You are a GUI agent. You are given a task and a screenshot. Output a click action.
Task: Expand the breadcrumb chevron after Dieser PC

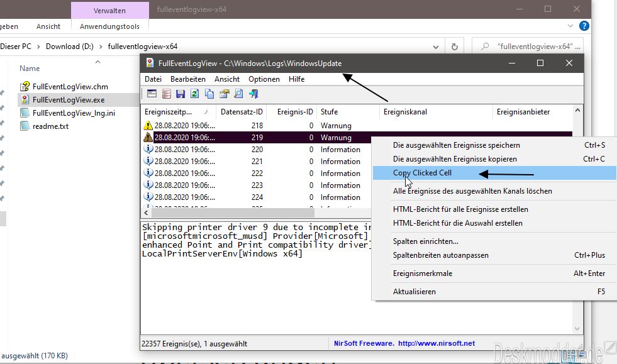point(38,47)
